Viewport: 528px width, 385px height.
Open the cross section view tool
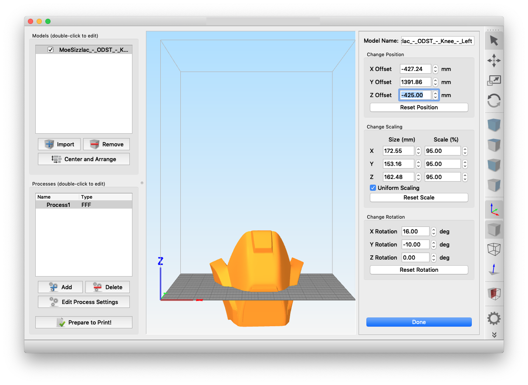494,294
